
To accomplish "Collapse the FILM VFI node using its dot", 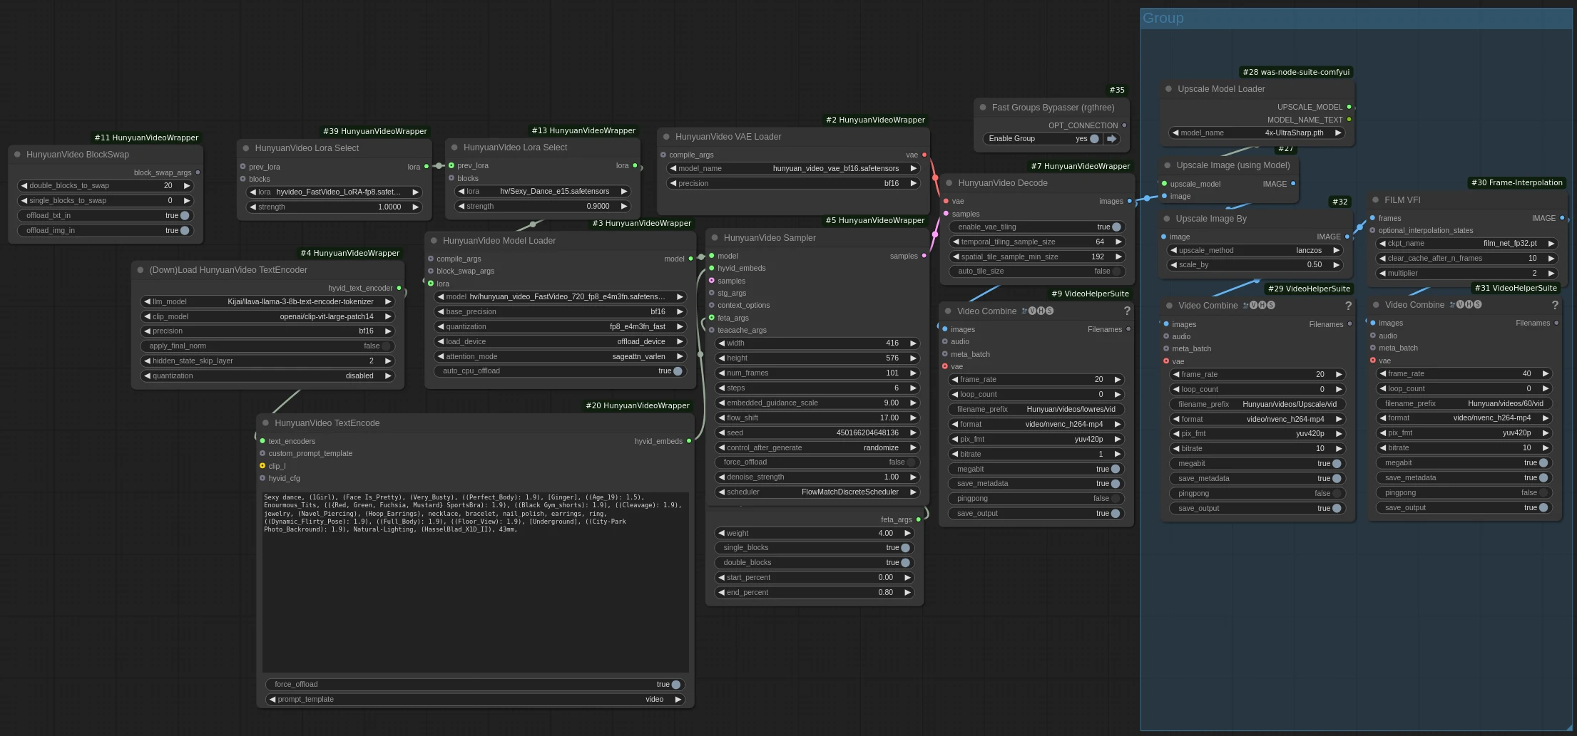I will [x=1376, y=200].
